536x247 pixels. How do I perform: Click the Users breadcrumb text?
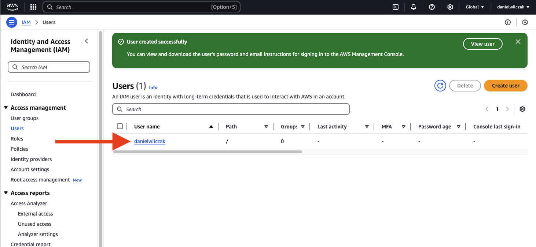coord(49,22)
